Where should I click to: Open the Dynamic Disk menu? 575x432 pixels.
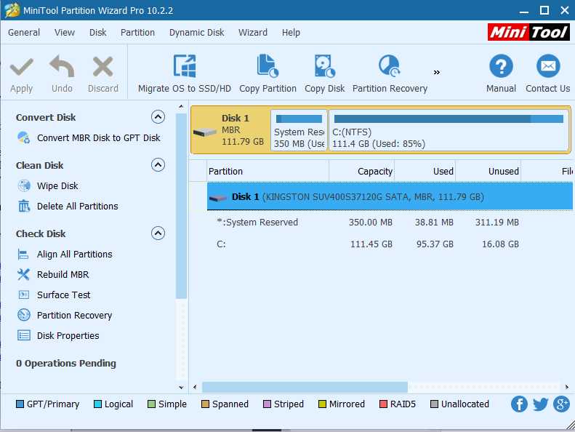pyautogui.click(x=196, y=32)
